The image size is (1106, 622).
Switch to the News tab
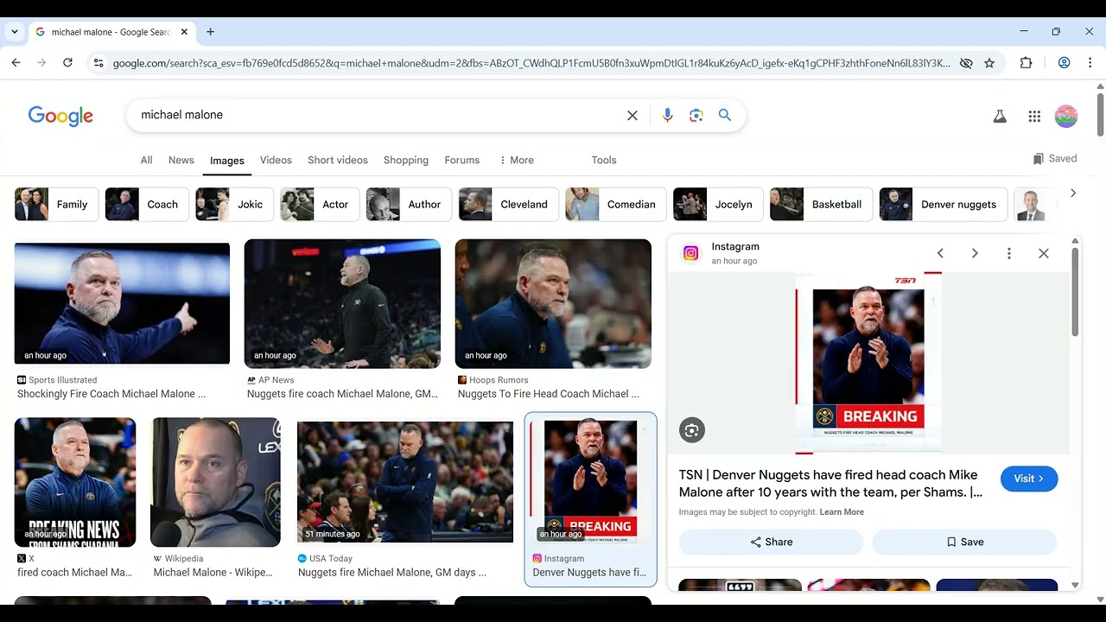click(181, 160)
